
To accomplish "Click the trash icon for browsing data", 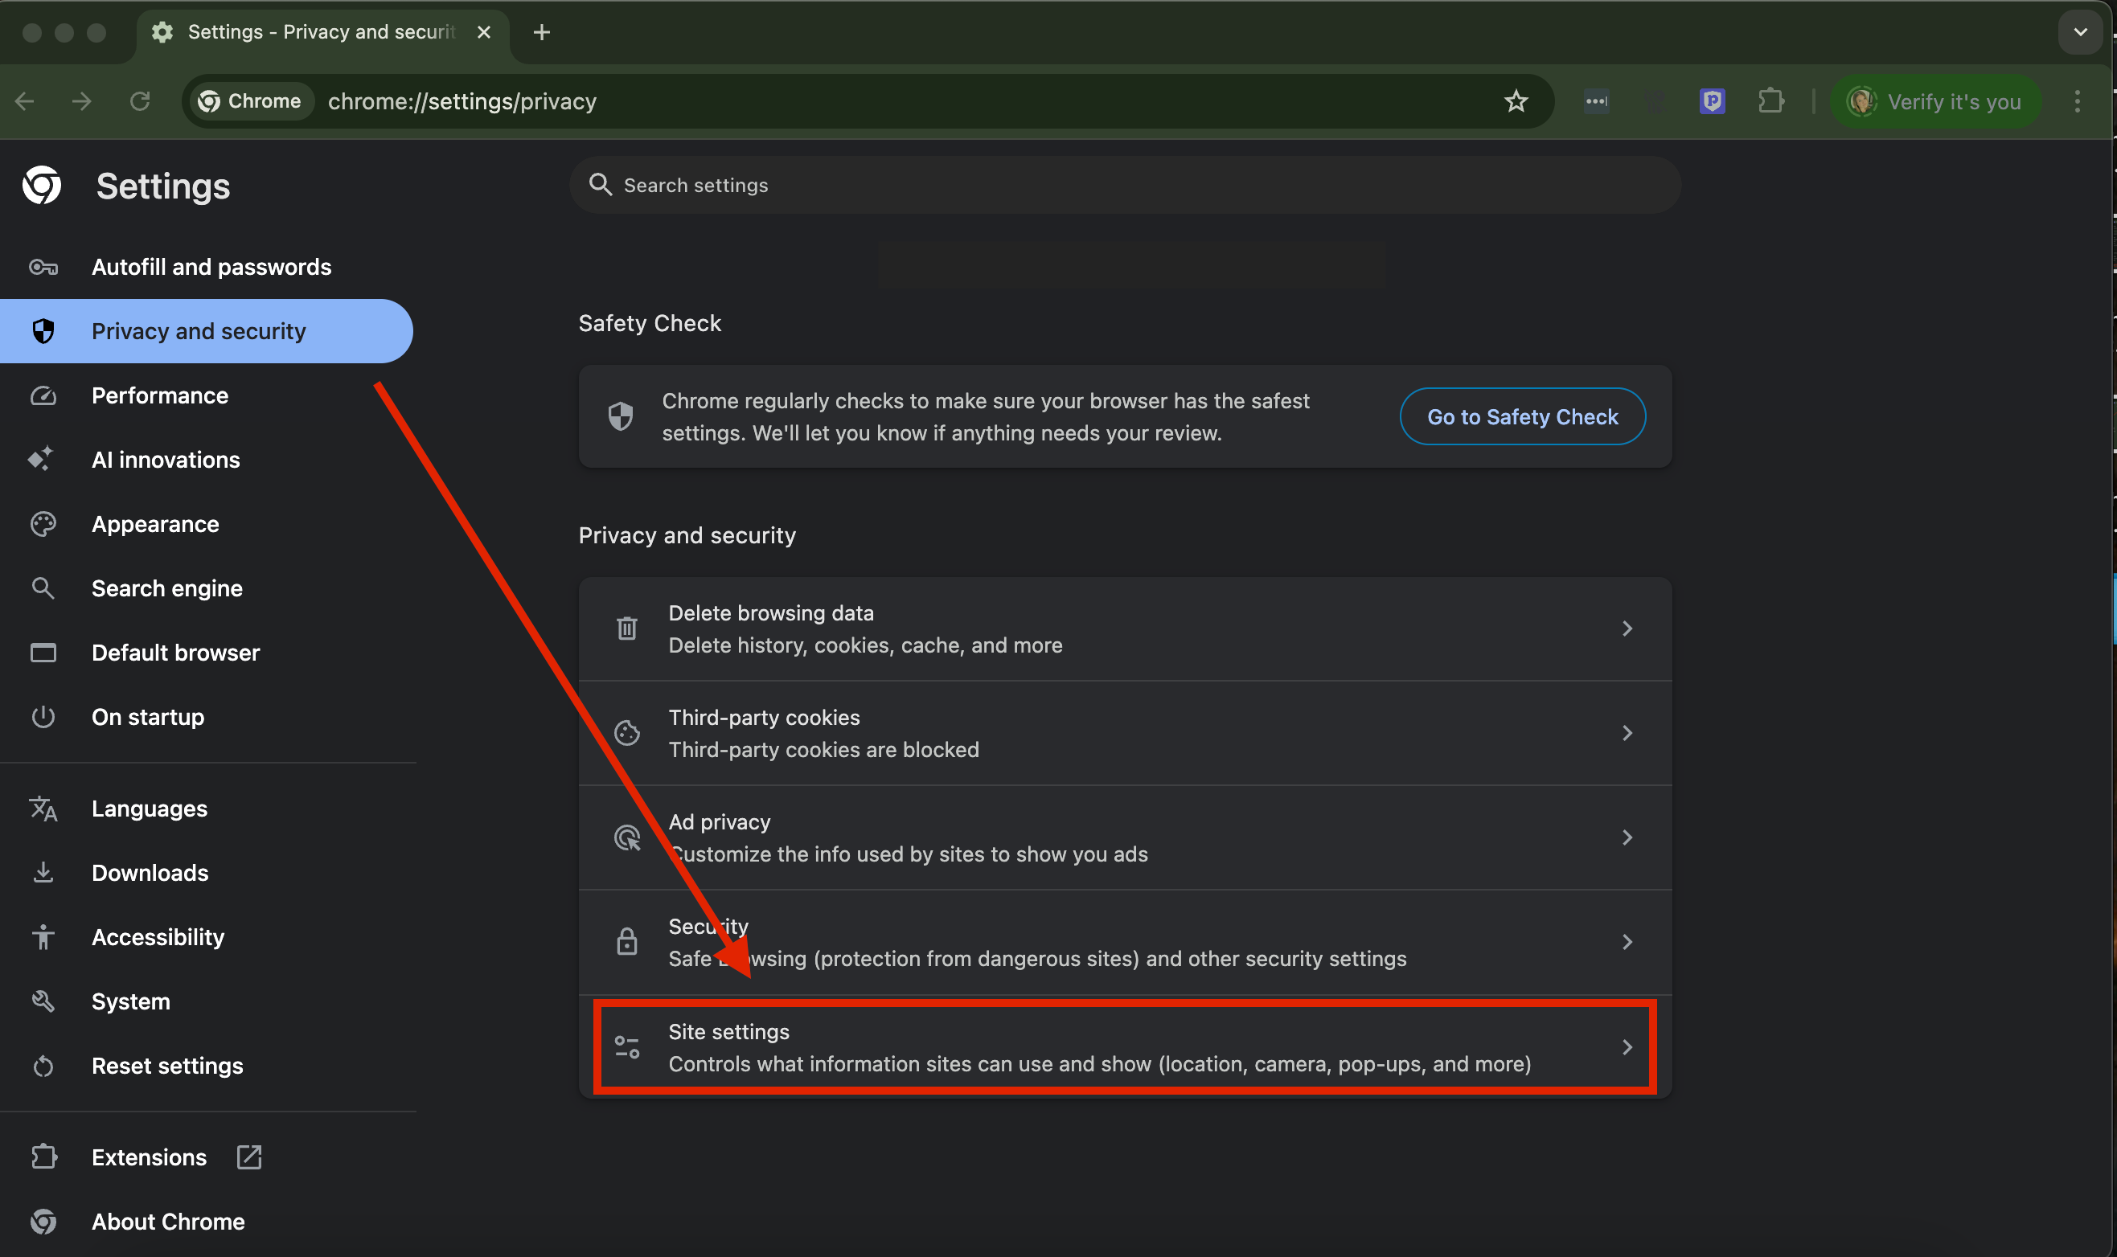I will [x=627, y=628].
